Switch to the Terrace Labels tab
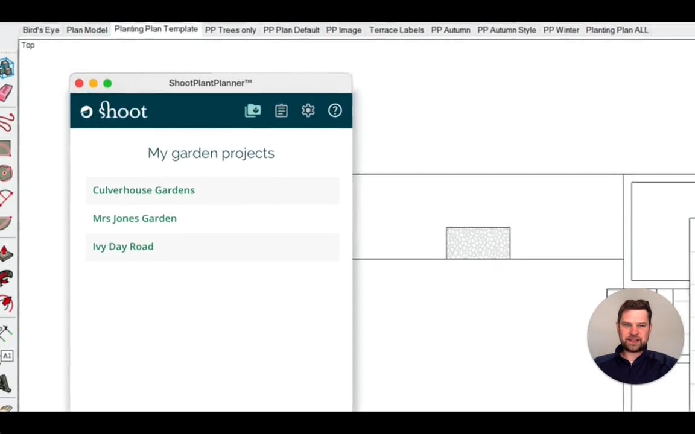Screen dimensions: 695x434 coord(396,30)
